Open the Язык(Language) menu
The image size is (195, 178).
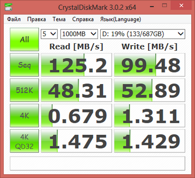pyautogui.click(x=121, y=19)
